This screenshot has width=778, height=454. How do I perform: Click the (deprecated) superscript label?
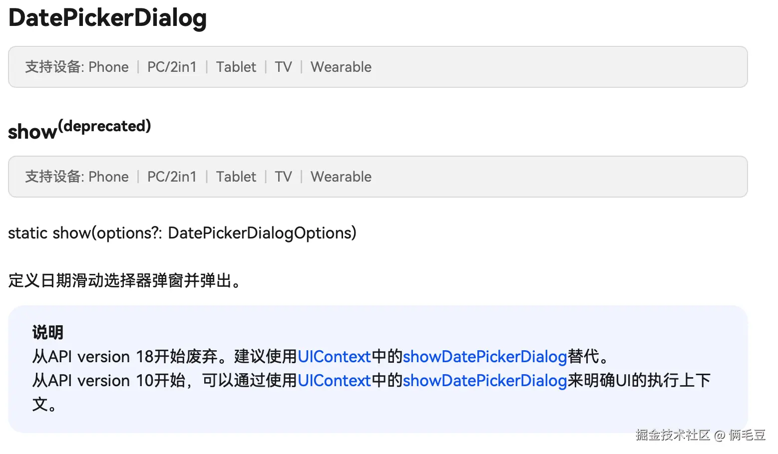pos(104,126)
